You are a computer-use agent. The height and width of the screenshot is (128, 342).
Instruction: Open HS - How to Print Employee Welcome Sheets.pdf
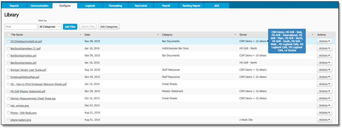coord(39,84)
